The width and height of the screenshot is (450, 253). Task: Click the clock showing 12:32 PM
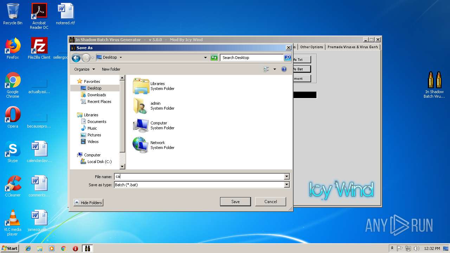432,248
